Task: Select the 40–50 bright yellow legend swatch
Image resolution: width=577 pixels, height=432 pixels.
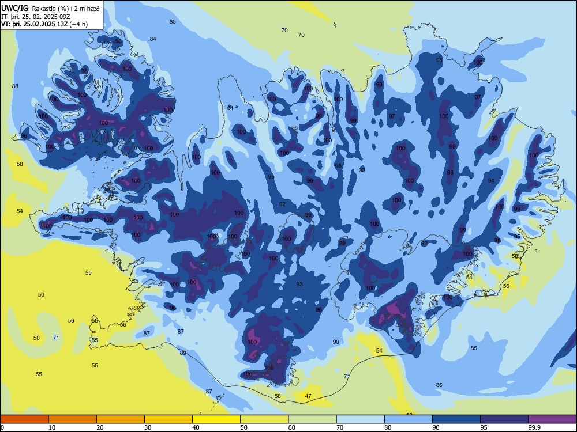Action: (x=216, y=419)
